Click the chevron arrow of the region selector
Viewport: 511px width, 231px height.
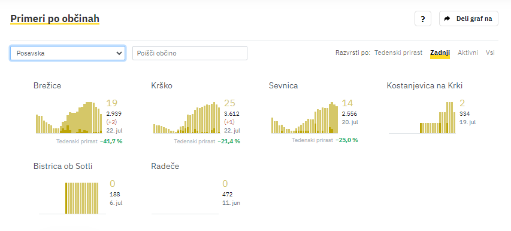119,53
